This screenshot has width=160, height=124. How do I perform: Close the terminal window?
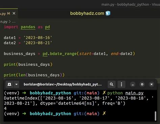click(152, 84)
